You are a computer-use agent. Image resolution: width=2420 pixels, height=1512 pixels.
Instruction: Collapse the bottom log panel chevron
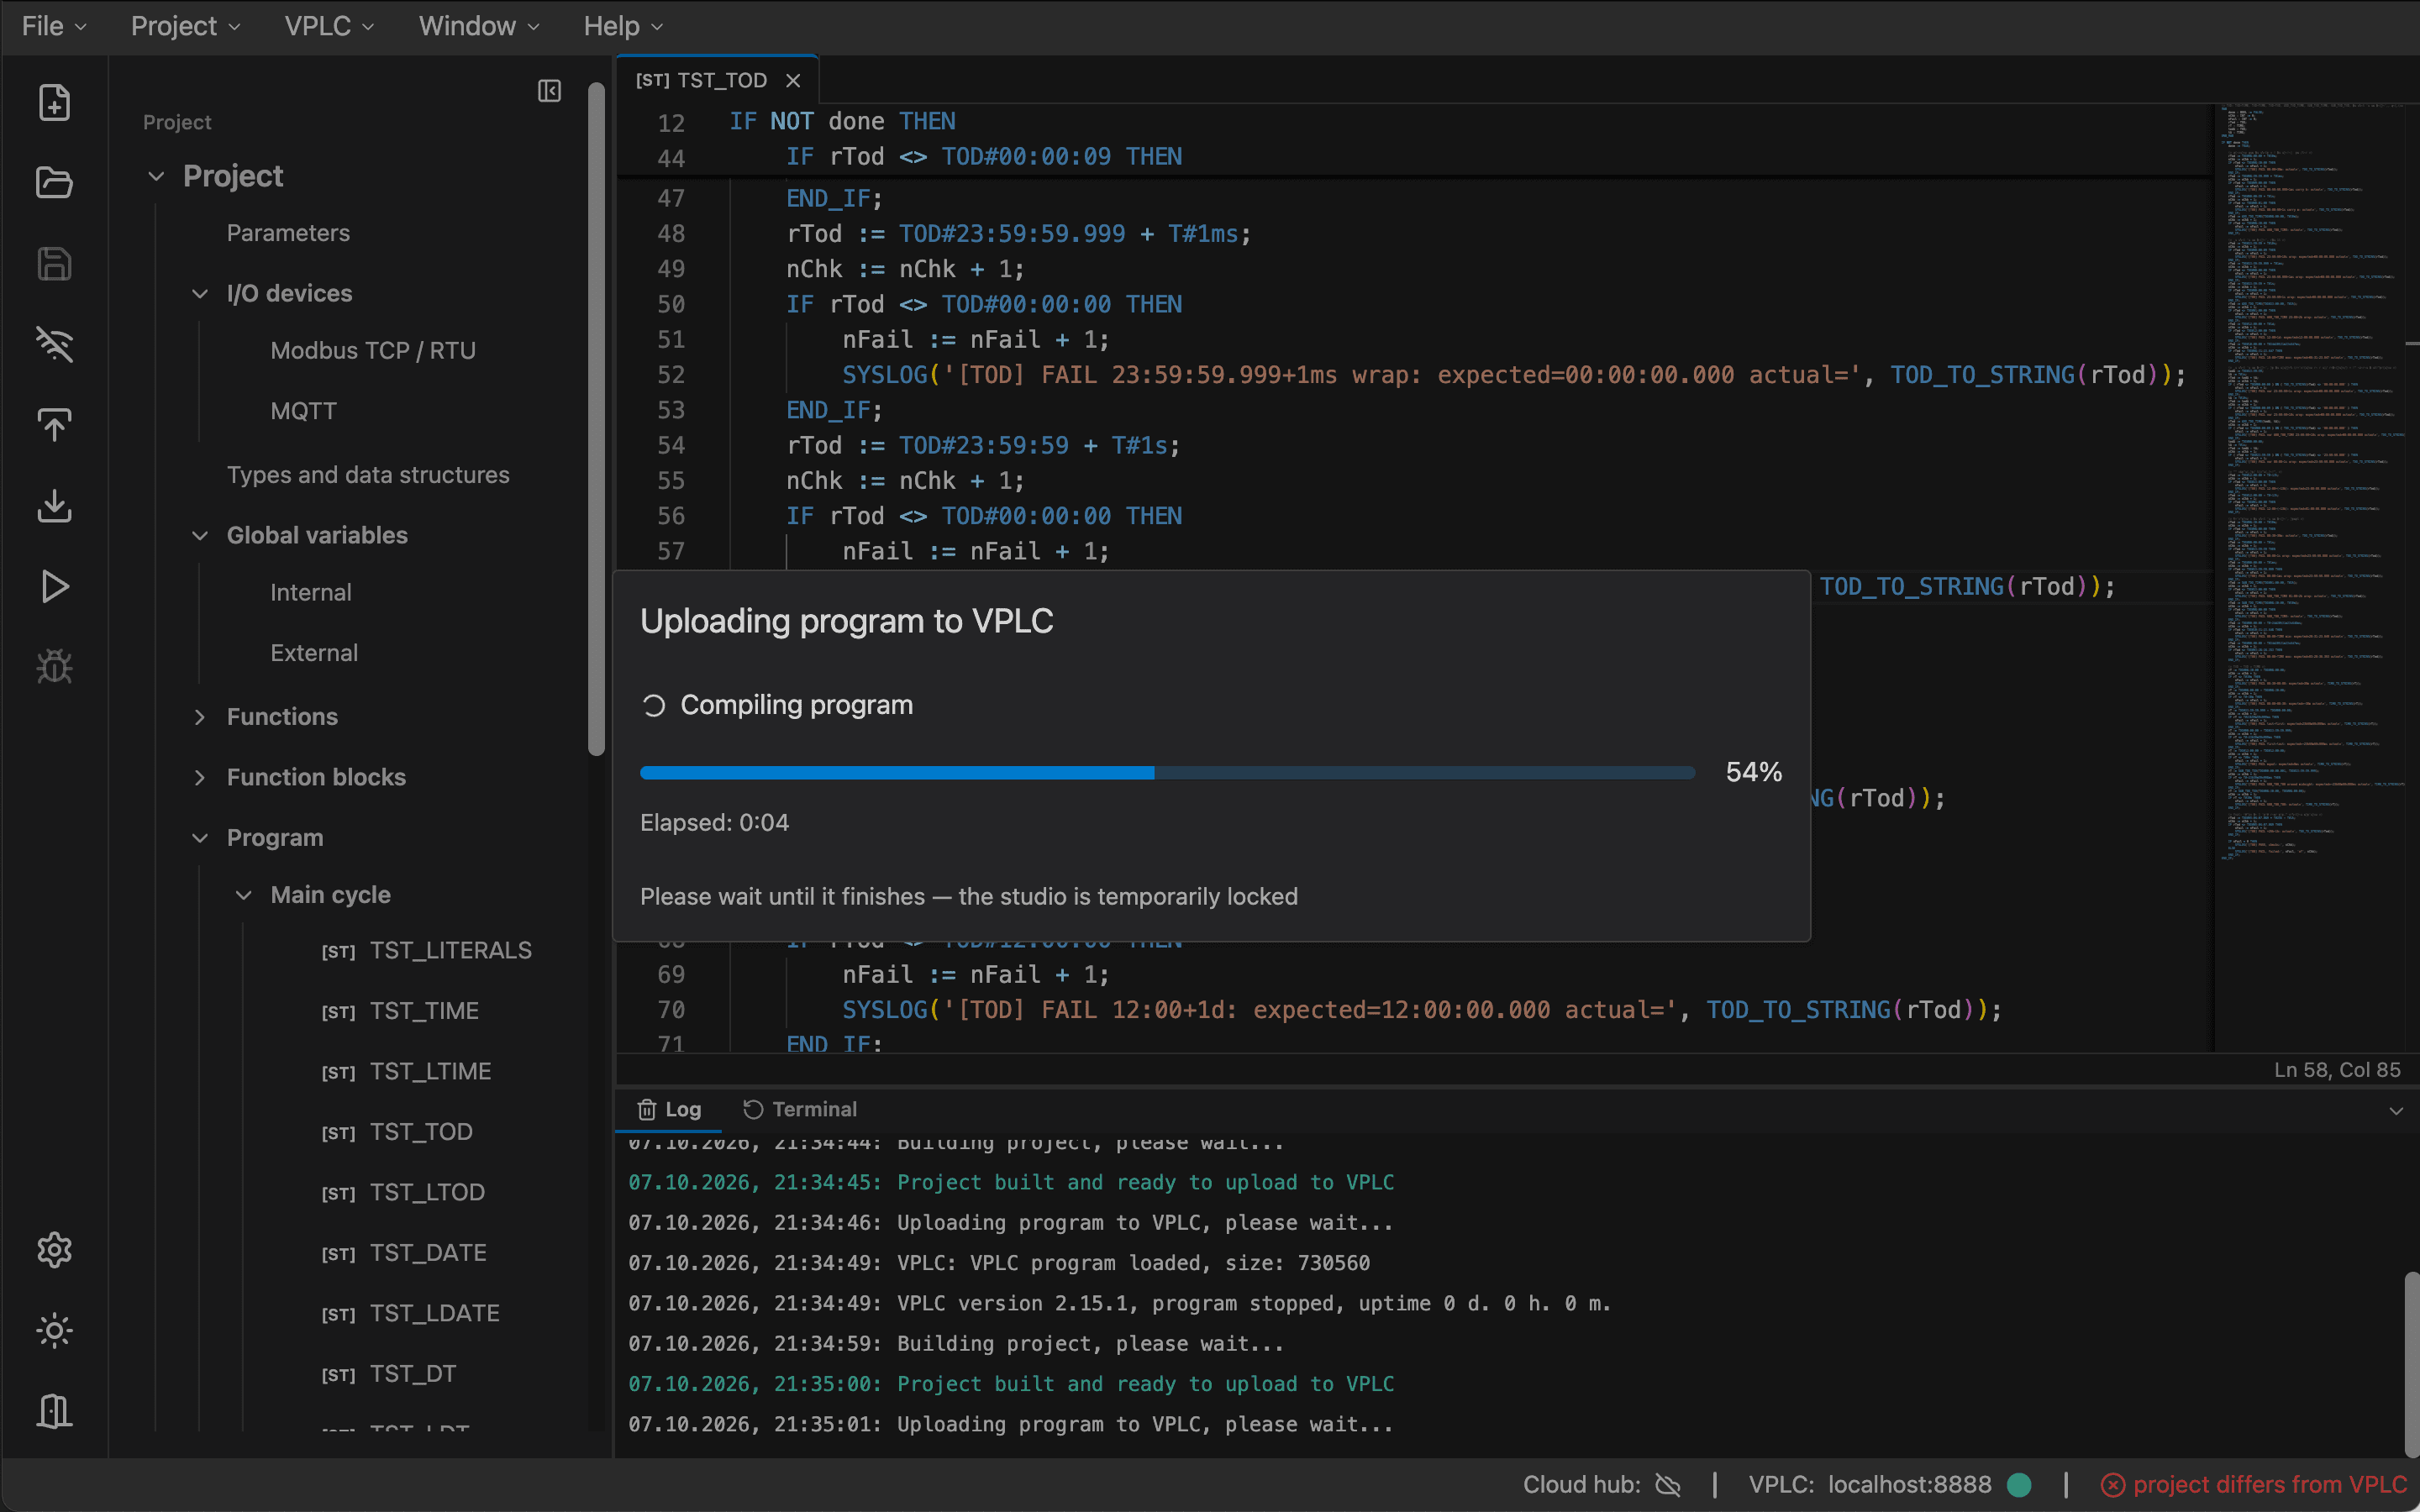(2395, 1111)
